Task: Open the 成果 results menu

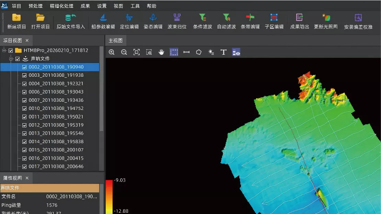Action: [x=85, y=6]
